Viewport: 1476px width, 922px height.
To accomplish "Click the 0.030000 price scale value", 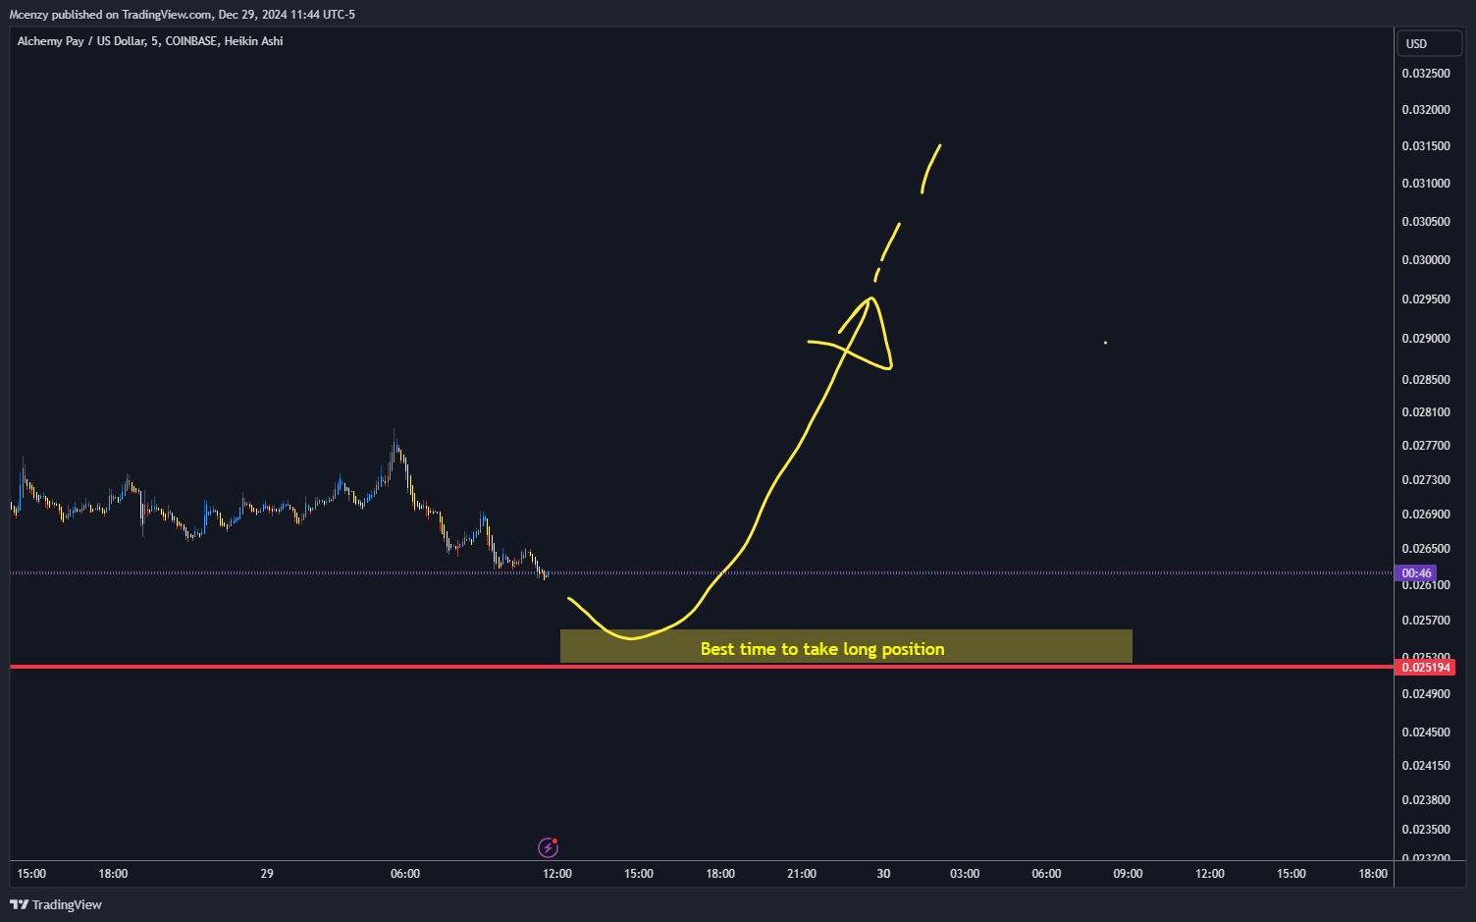I will point(1426,260).
